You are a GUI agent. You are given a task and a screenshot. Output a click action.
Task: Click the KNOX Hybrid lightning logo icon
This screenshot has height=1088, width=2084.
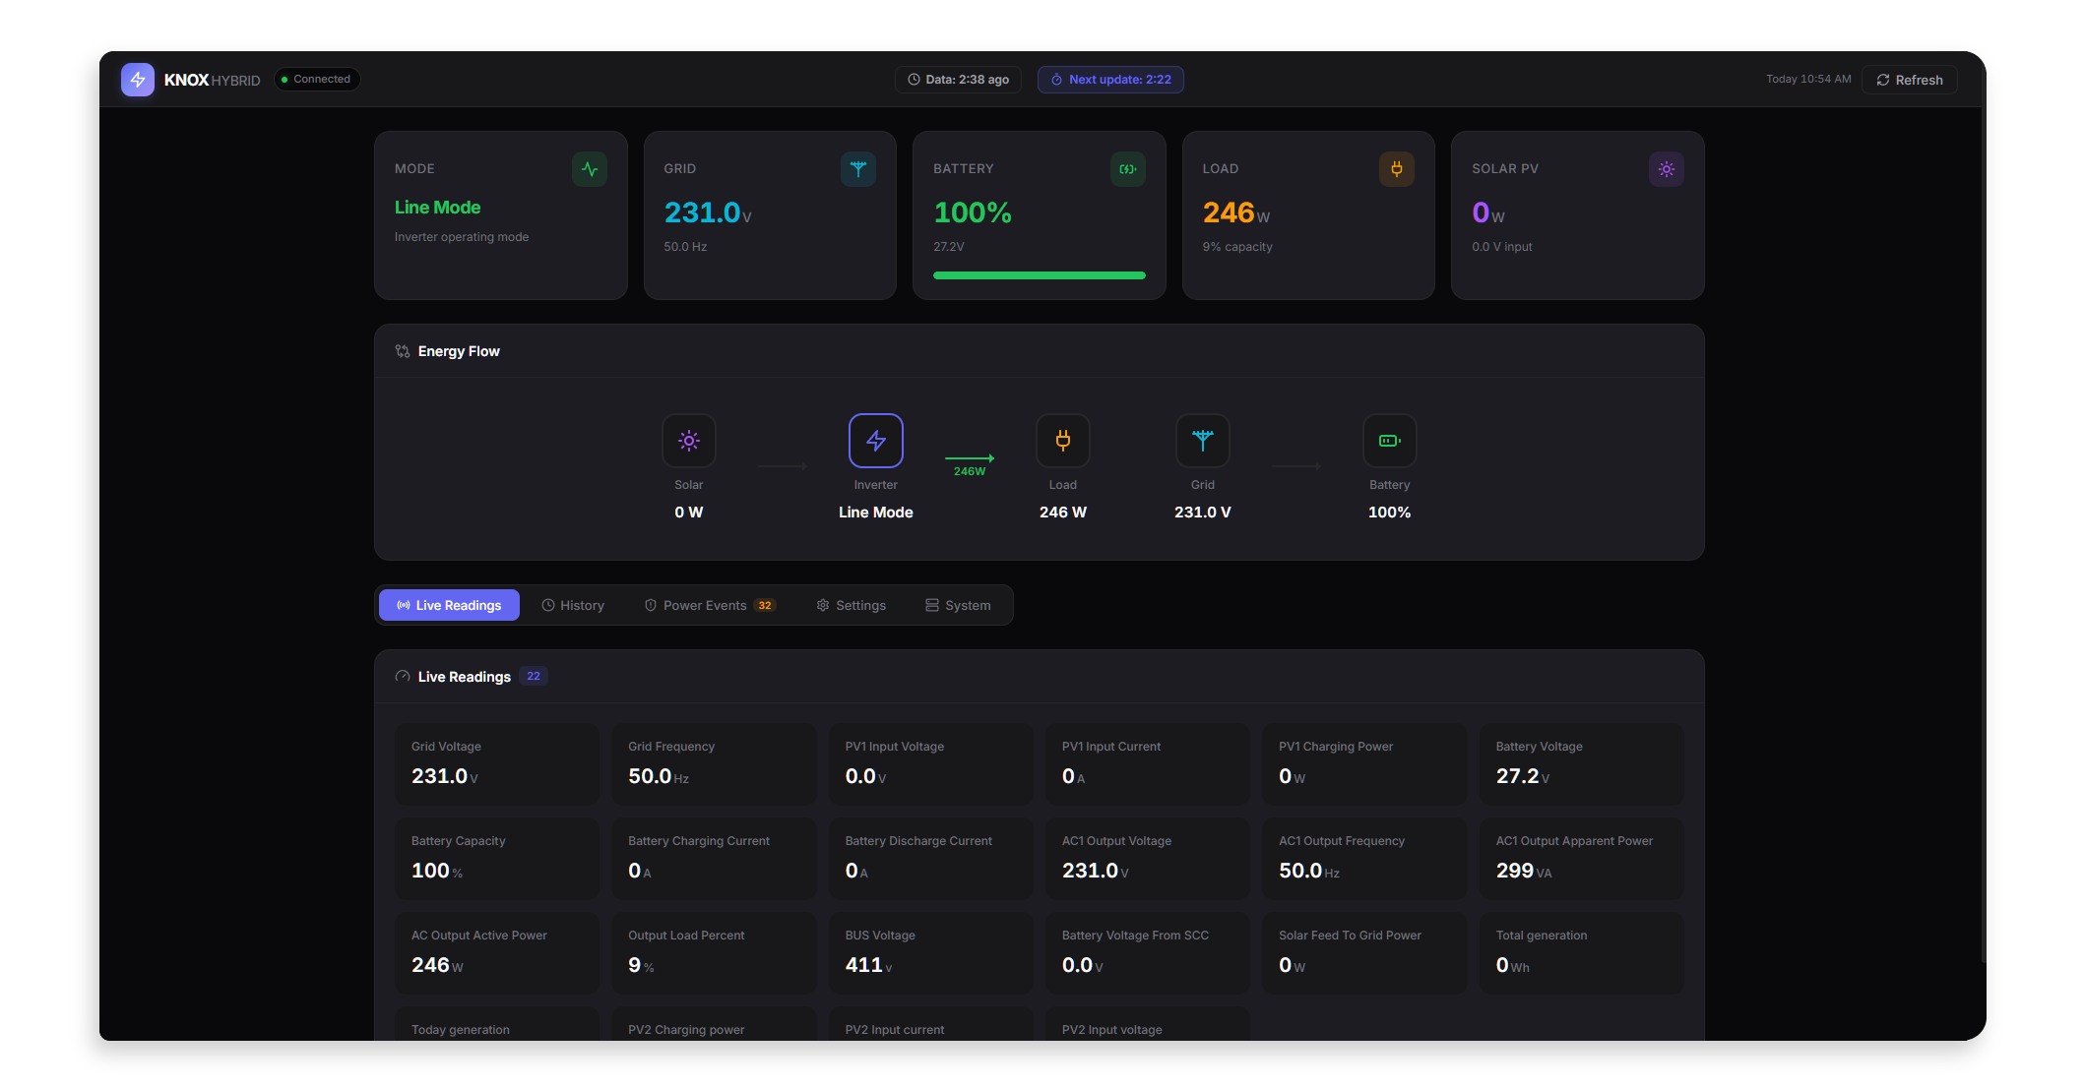tap(138, 80)
